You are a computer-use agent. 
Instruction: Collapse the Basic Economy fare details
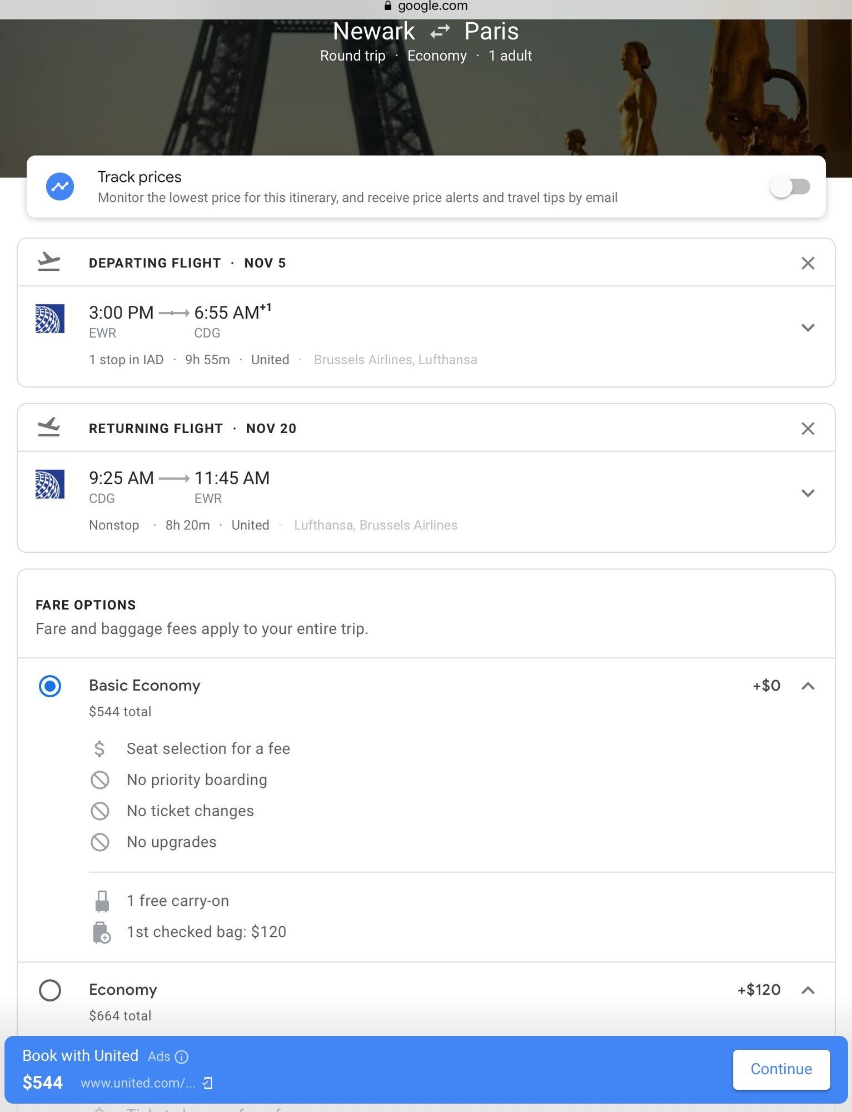808,686
